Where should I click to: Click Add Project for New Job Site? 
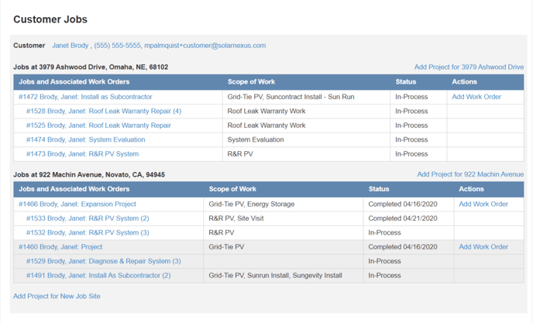point(57,296)
